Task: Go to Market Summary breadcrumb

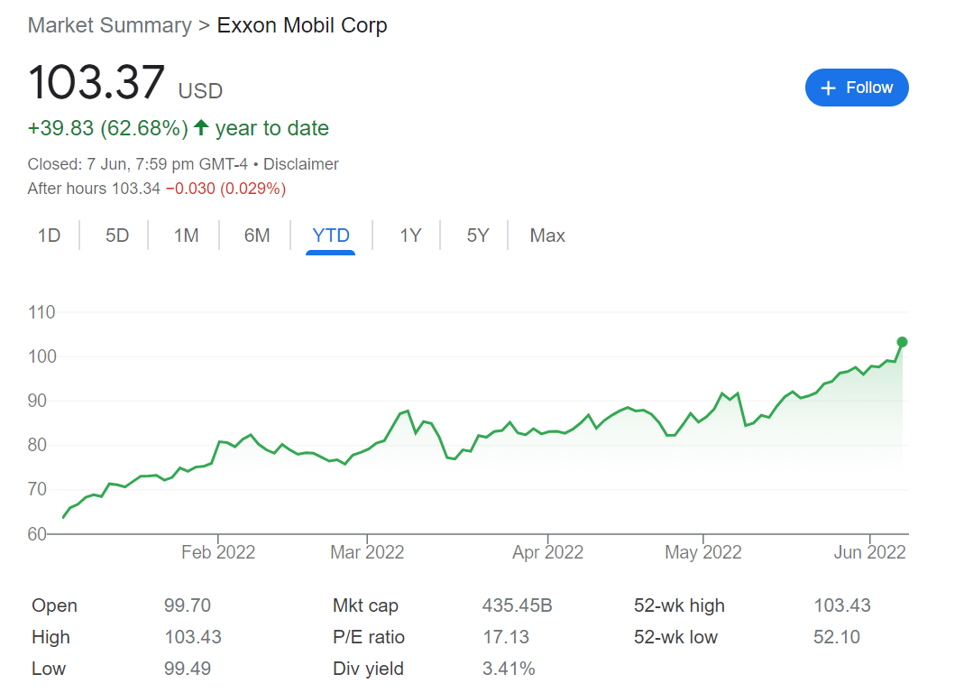Action: coord(110,25)
